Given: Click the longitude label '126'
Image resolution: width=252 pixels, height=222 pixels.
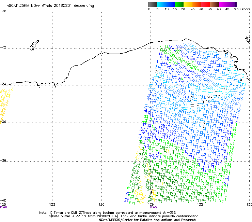Looking at the screenshot, I should 101,205.
